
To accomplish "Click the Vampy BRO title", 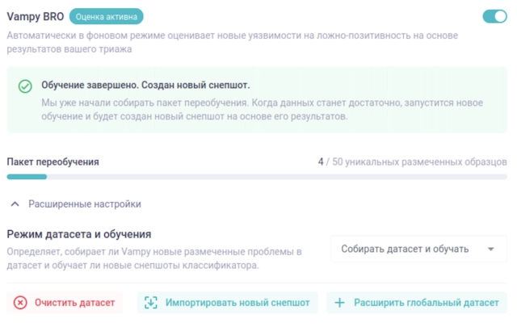I will (x=35, y=16).
